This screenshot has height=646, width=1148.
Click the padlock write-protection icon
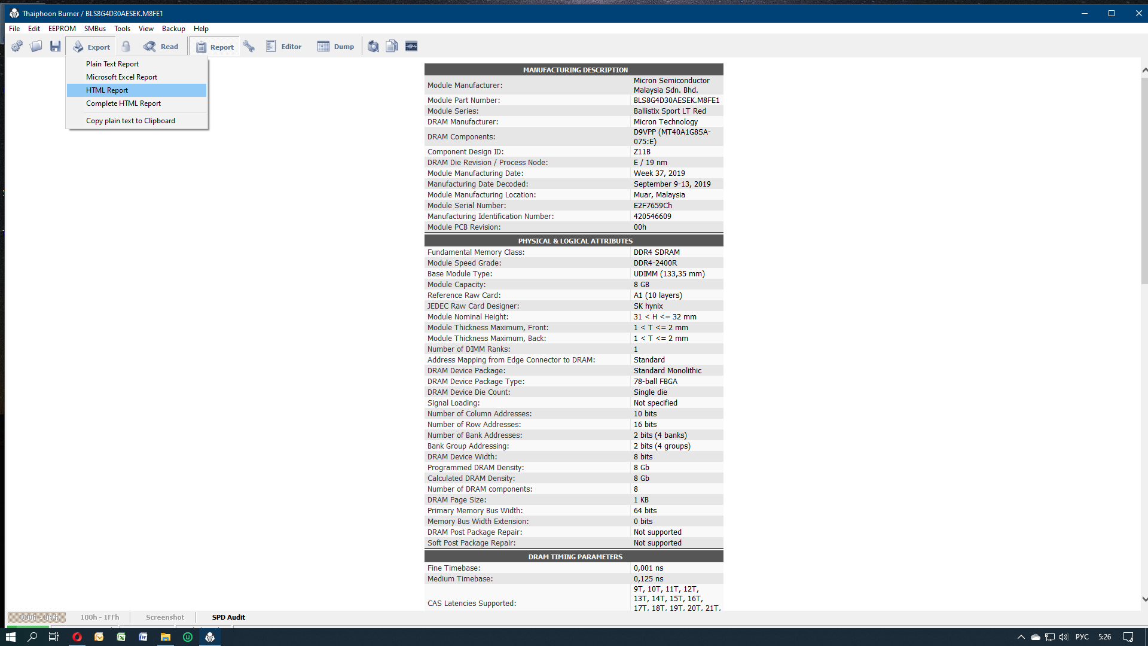click(x=126, y=46)
